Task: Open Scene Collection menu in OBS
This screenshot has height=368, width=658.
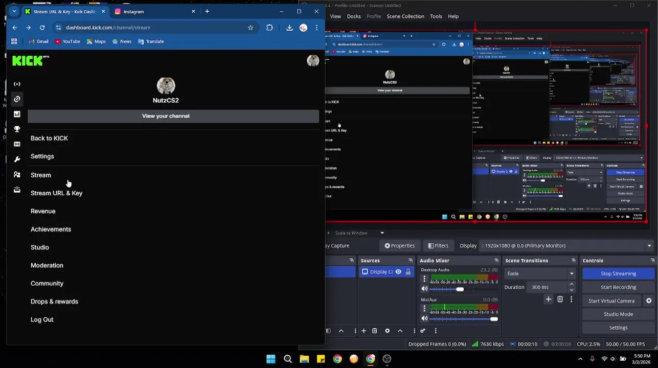Action: (x=405, y=16)
